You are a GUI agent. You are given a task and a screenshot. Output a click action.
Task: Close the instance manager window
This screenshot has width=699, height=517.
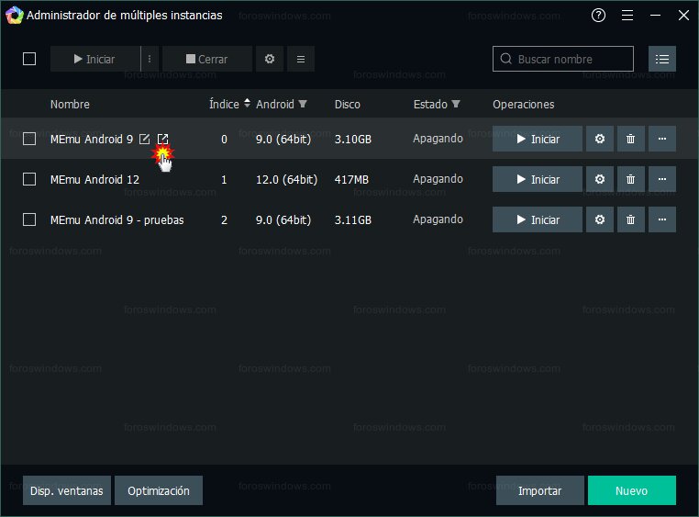coord(683,16)
